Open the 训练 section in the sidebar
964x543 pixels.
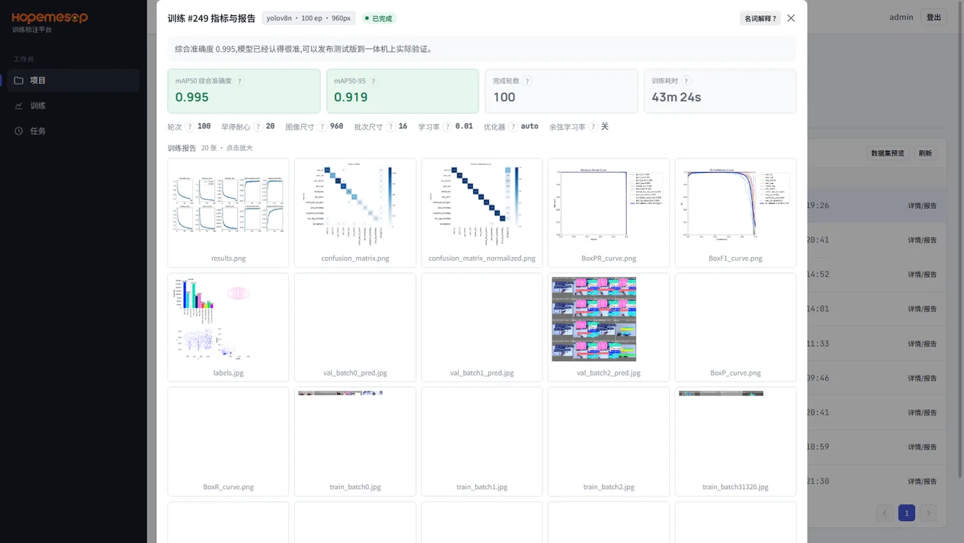[74, 106]
